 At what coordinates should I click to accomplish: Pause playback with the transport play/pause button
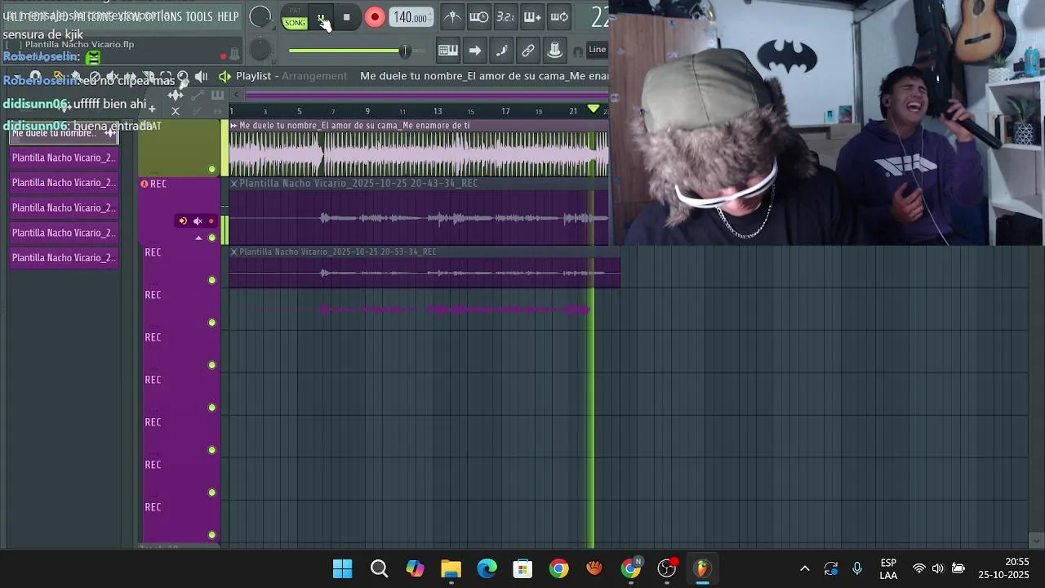coord(322,17)
